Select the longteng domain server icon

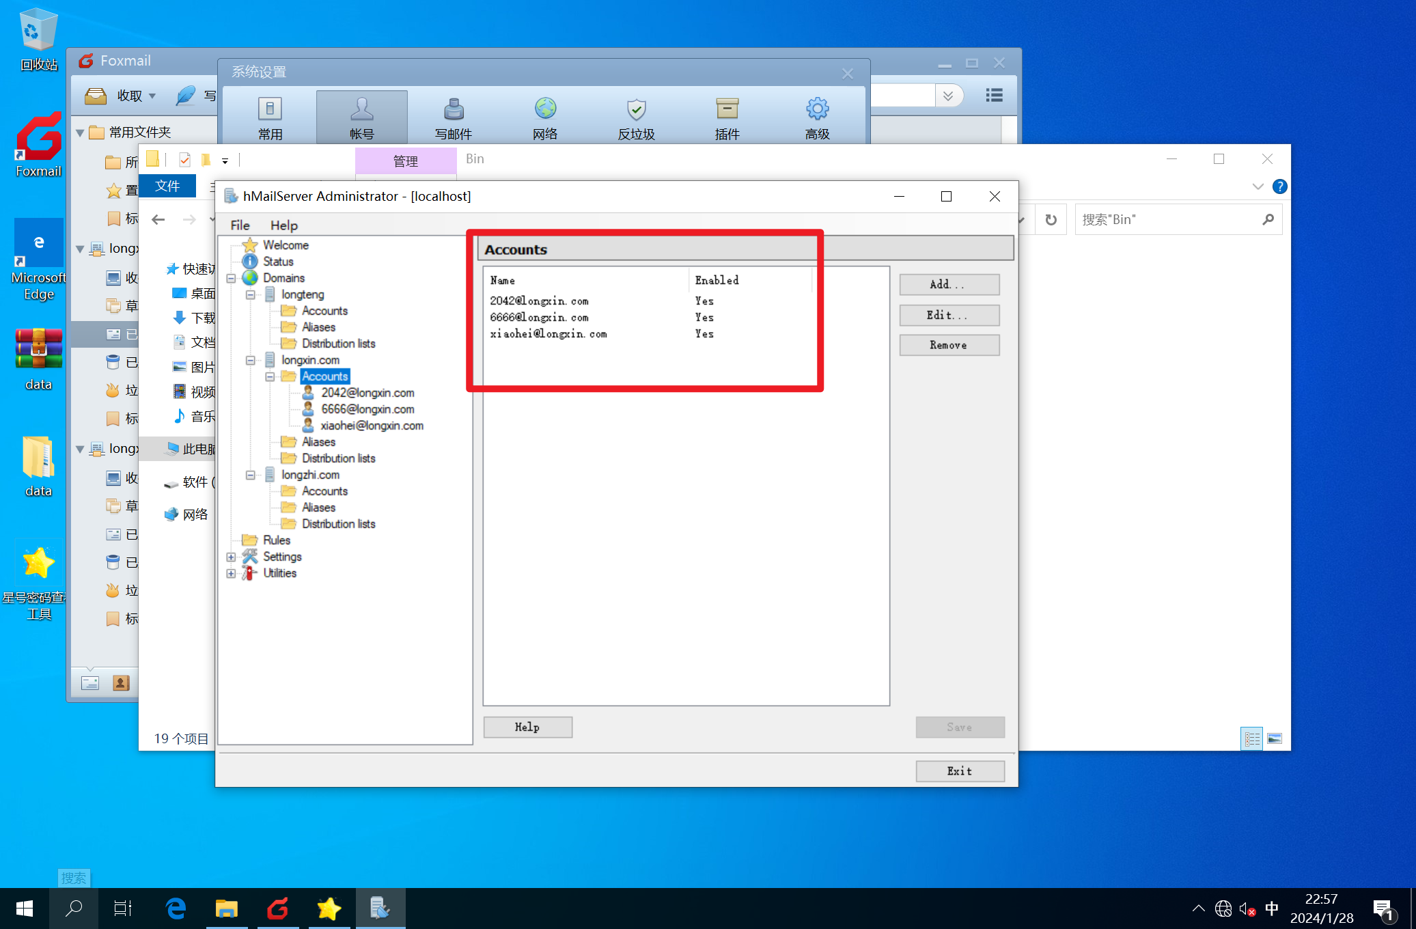point(270,294)
